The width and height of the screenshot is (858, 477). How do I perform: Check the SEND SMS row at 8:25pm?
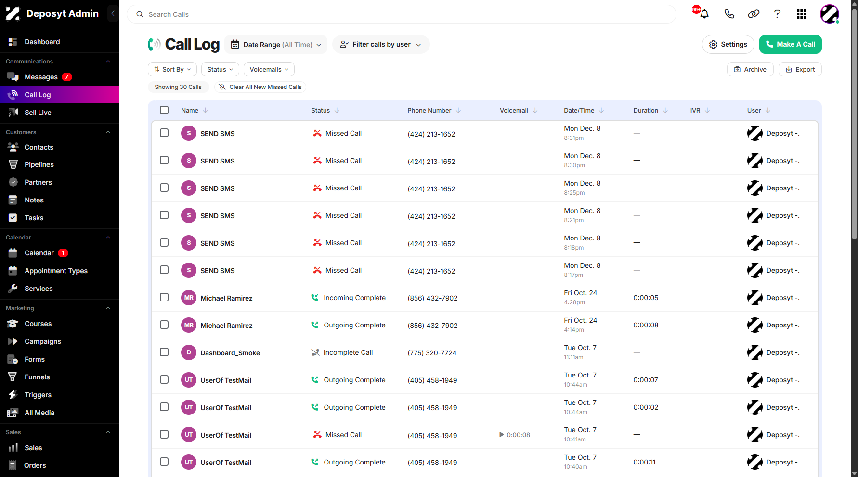(164, 188)
